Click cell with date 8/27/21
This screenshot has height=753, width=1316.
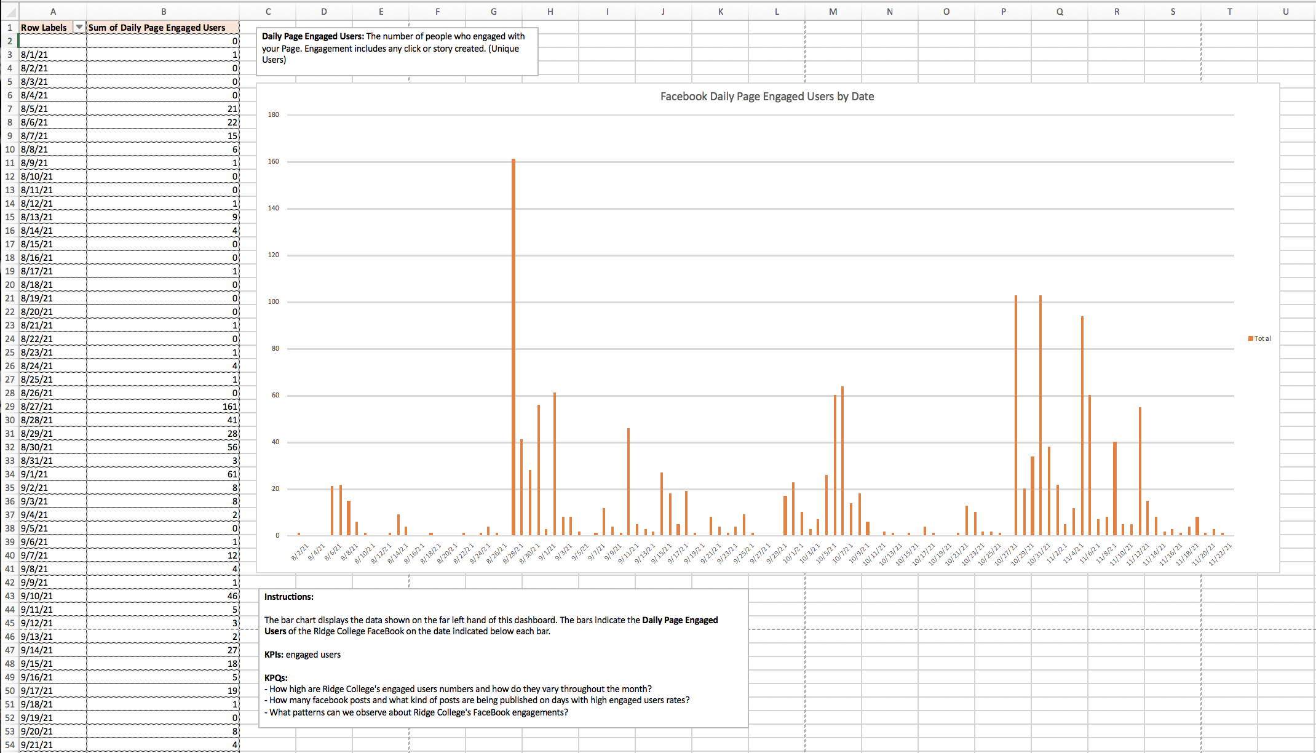(x=53, y=407)
